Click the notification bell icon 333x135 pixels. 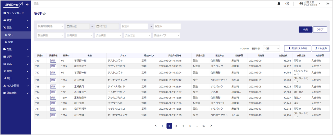[279, 4]
